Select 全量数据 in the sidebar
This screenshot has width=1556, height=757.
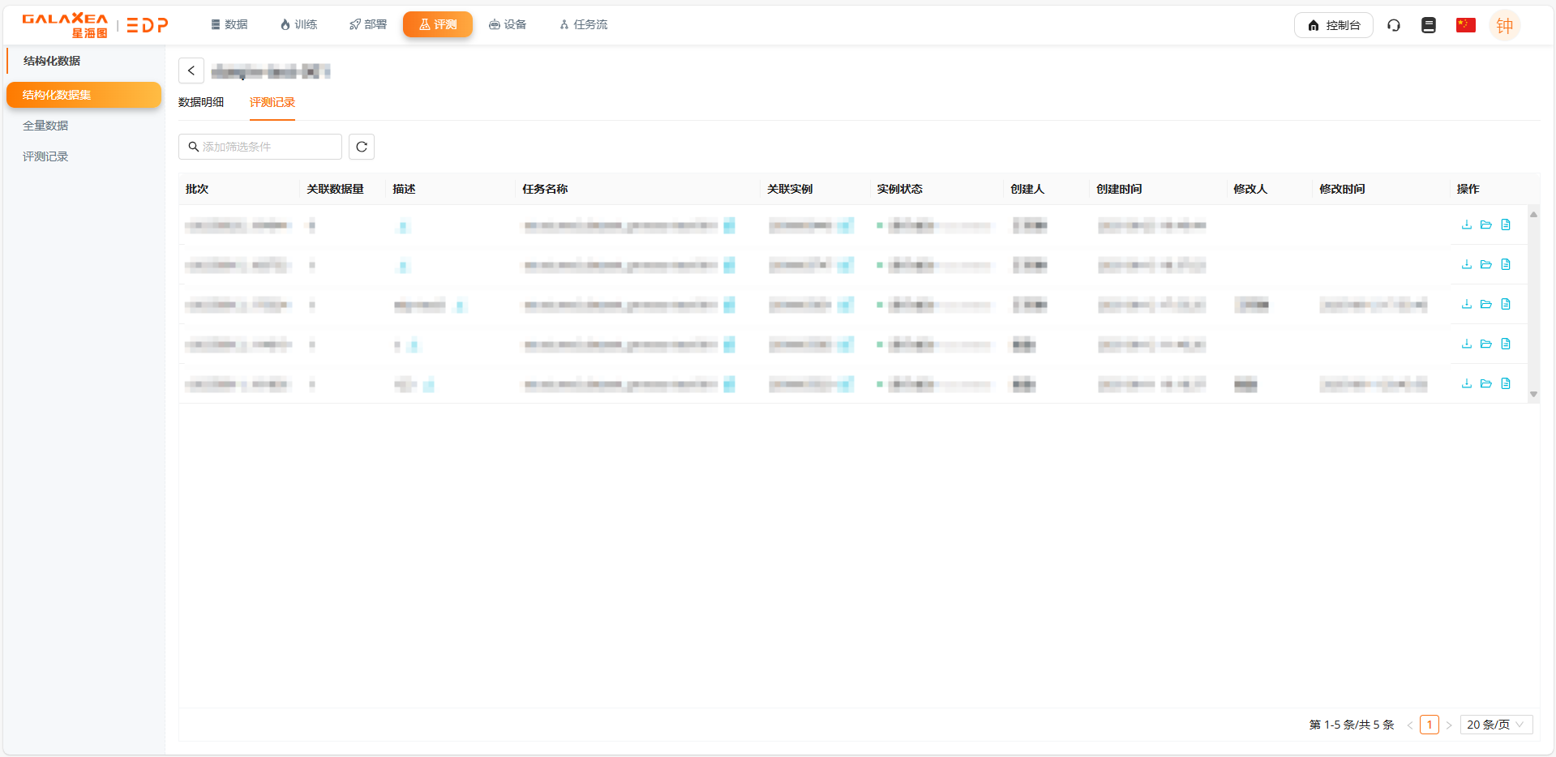[x=45, y=126]
